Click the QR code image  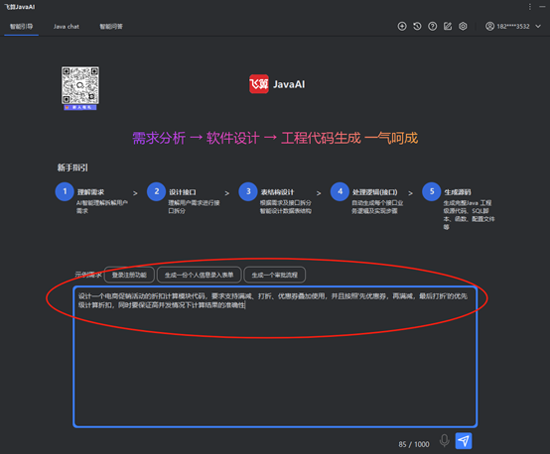pos(80,85)
